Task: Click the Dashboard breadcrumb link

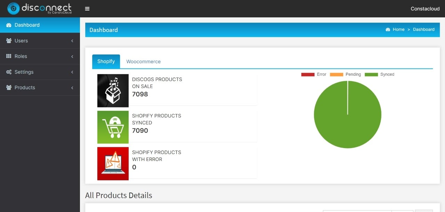Action: (x=424, y=30)
